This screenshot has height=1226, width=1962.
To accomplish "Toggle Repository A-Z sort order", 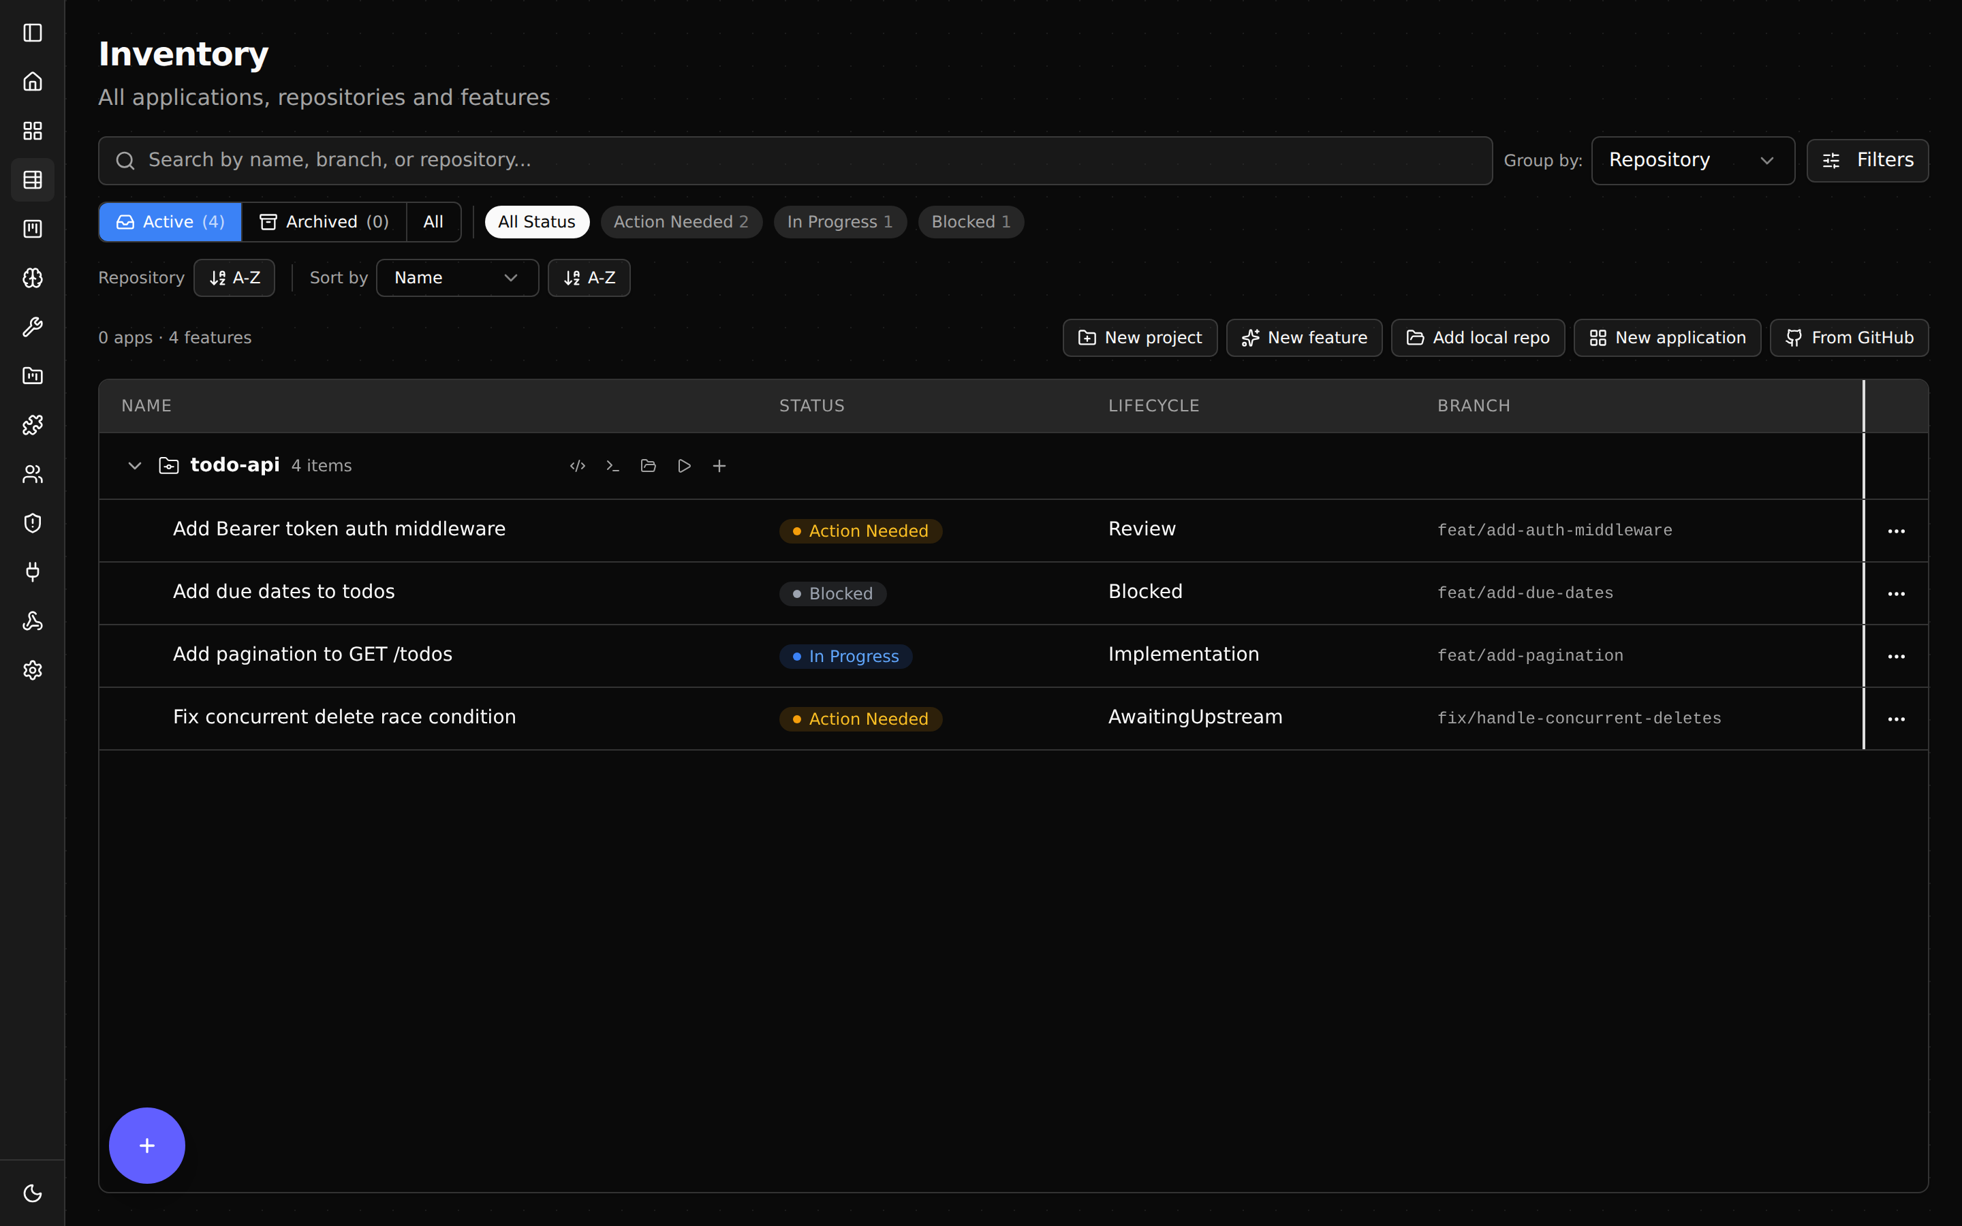I will (234, 278).
